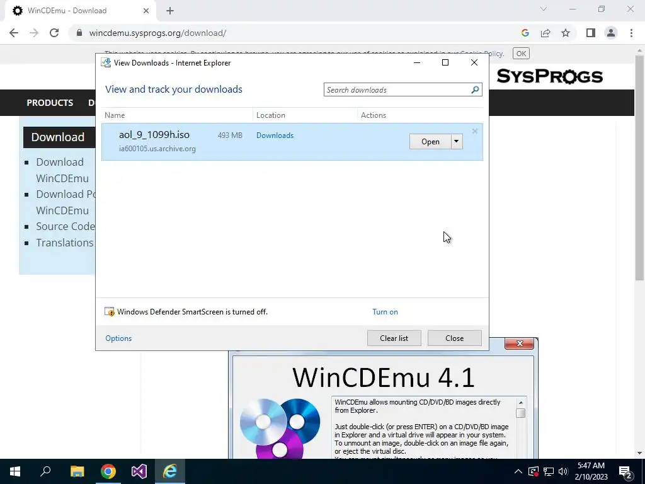645x484 pixels.
Task: Click the site padlock icon
Action: point(79,33)
